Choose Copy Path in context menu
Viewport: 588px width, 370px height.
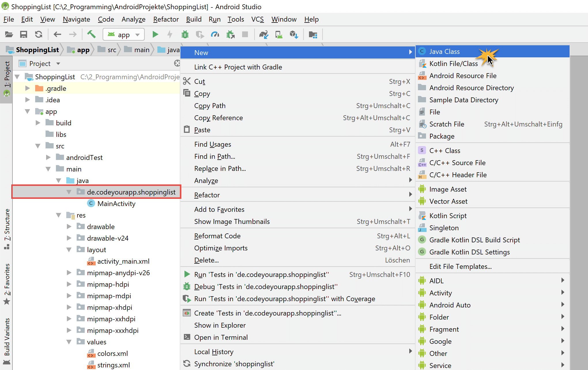click(x=298, y=106)
